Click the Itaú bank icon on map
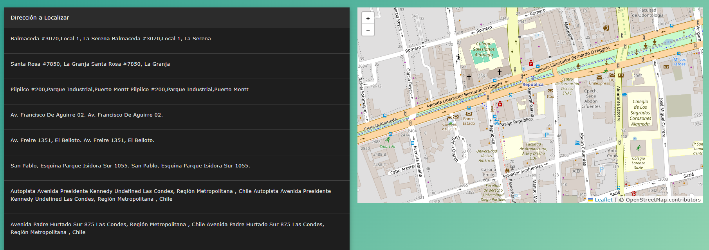Screen dimensions: 709x250 click(x=550, y=91)
